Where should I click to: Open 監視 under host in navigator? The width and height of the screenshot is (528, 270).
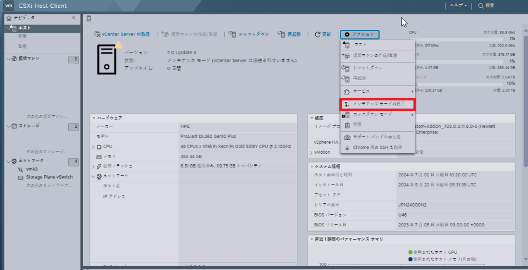tap(22, 47)
